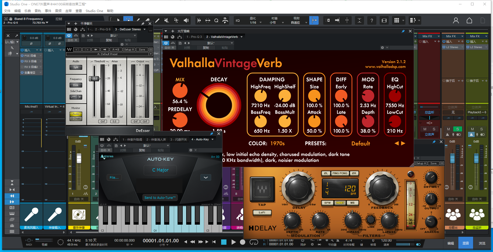Select the Listen speaker tool

point(186,20)
